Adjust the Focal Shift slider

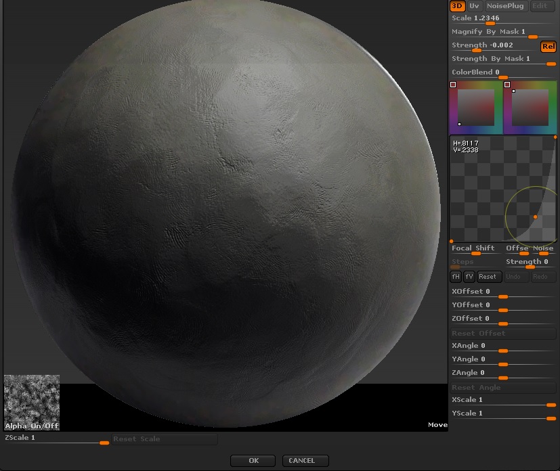tap(475, 249)
